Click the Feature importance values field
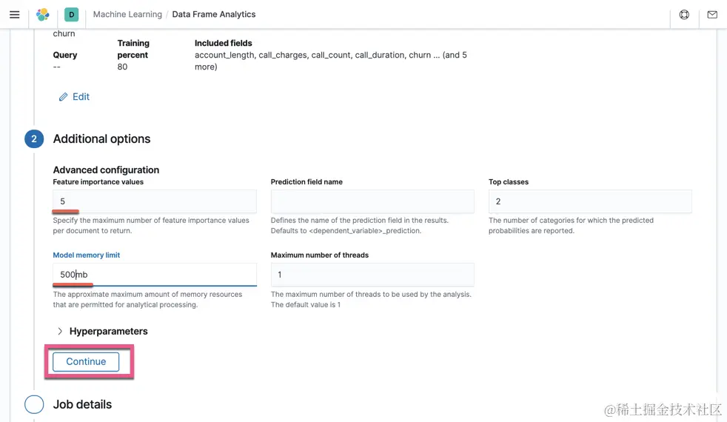The height and width of the screenshot is (422, 727). pyautogui.click(x=155, y=201)
